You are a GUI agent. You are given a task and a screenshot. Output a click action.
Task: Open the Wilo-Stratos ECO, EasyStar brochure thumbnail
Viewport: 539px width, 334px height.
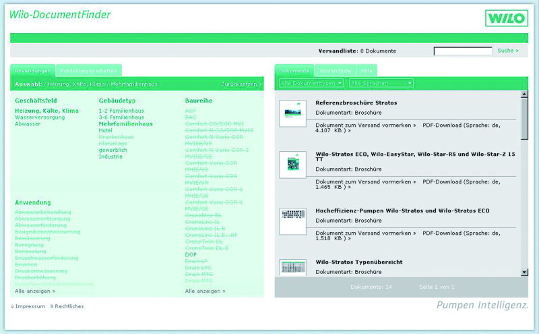[292, 165]
